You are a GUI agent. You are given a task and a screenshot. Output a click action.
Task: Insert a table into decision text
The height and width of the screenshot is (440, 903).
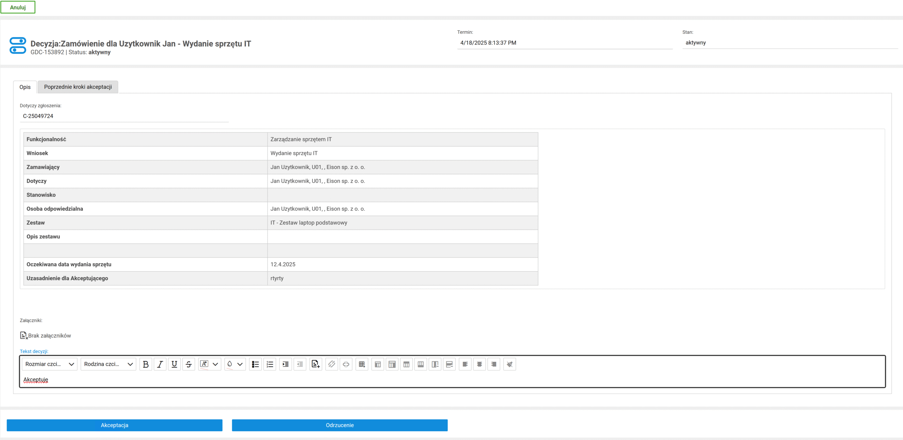(362, 364)
